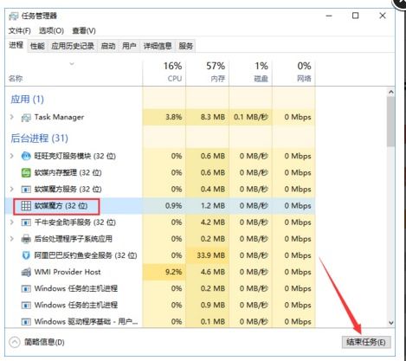Viewport: 406px width, 361px height.
Task: Maximize the Task Manager window
Action: (x=356, y=16)
